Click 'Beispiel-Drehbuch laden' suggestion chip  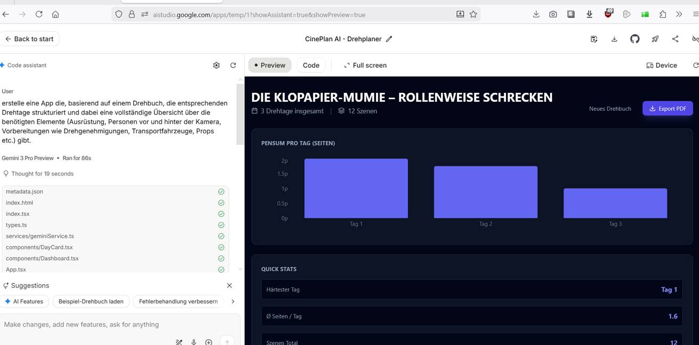click(x=91, y=301)
